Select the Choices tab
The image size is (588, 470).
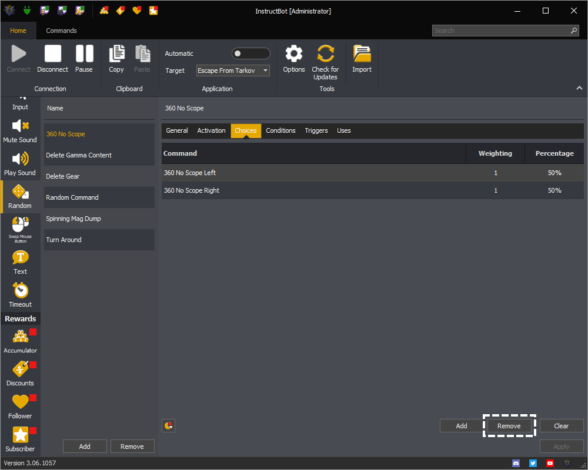point(246,130)
